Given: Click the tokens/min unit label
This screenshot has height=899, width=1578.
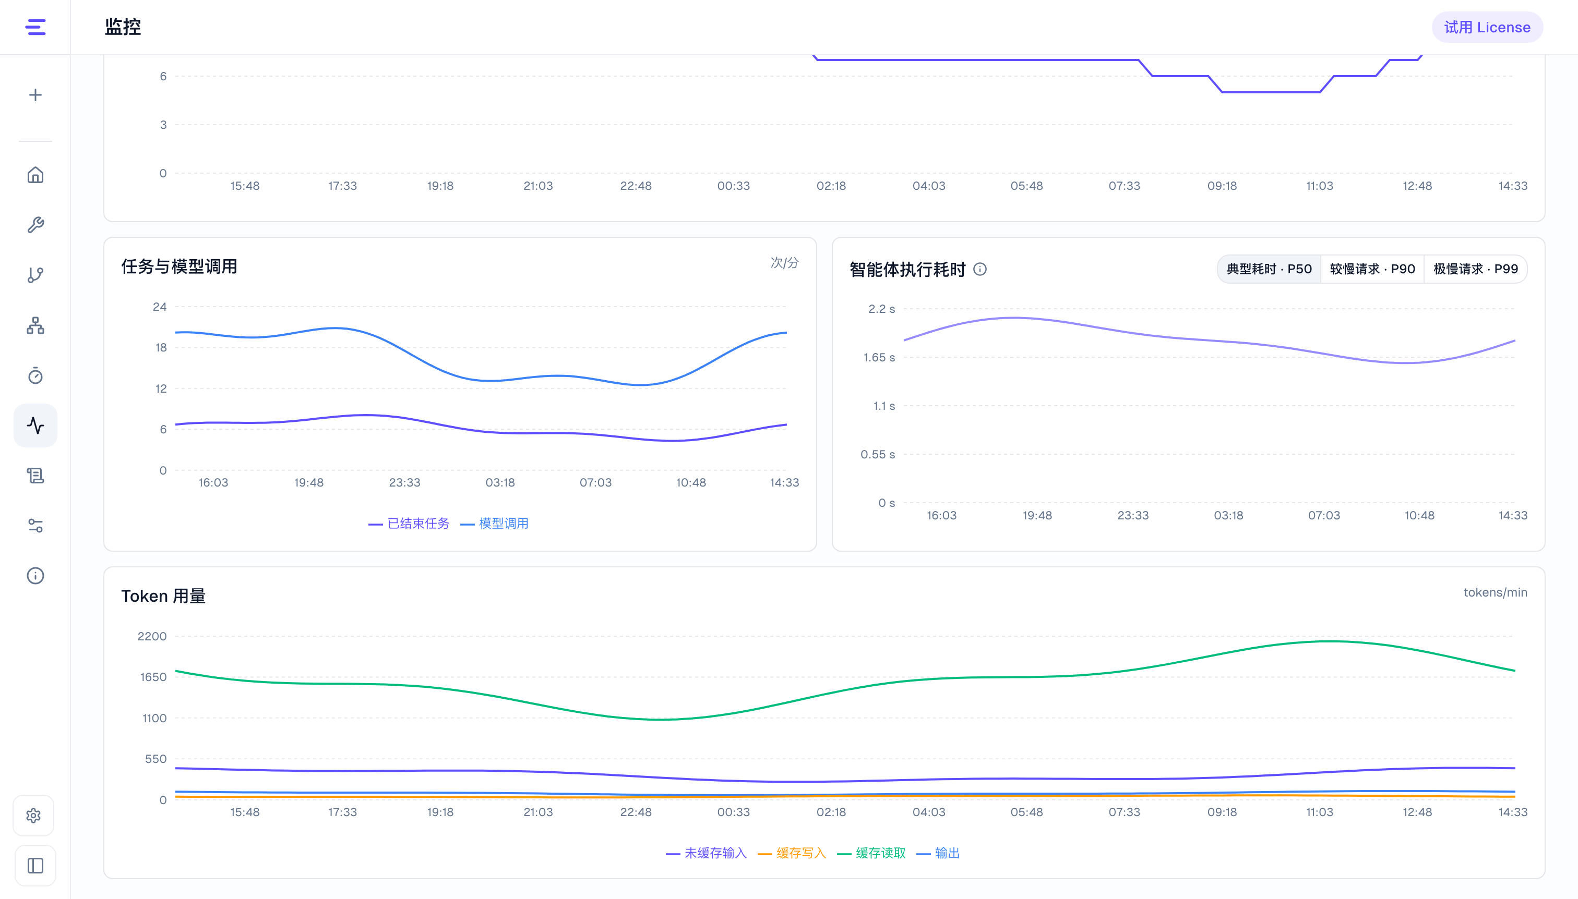Looking at the screenshot, I should tap(1495, 593).
